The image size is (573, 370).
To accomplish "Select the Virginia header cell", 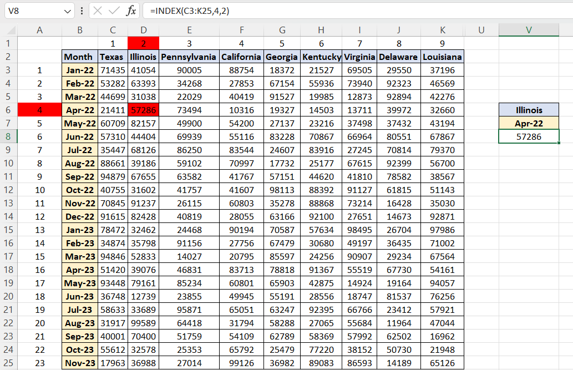I will click(359, 57).
